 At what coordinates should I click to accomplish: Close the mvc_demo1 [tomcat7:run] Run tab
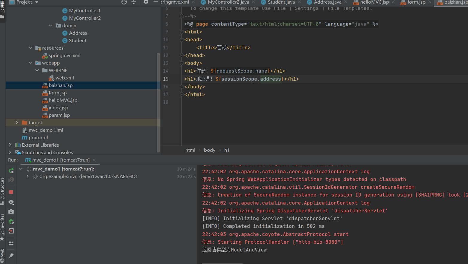94,160
